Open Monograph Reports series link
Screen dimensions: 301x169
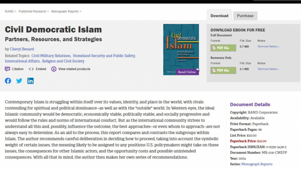click(x=257, y=164)
